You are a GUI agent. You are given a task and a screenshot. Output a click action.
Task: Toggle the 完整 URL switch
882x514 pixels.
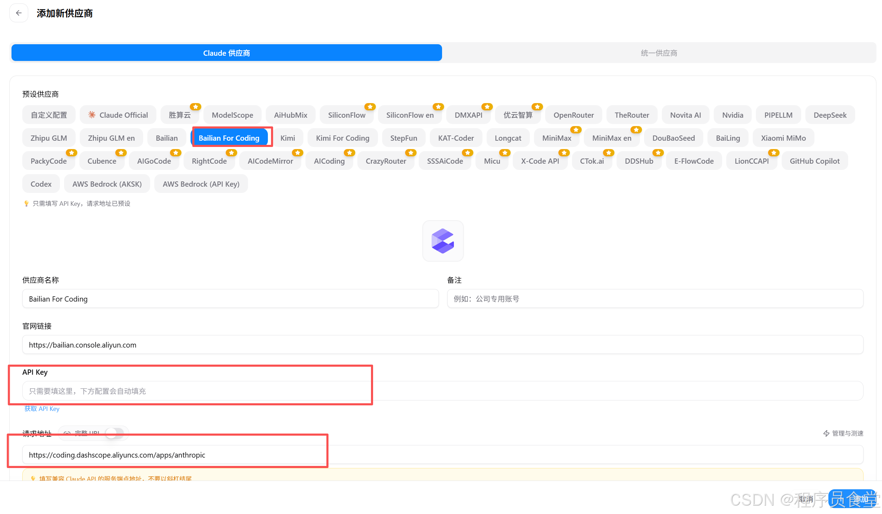[x=115, y=433]
